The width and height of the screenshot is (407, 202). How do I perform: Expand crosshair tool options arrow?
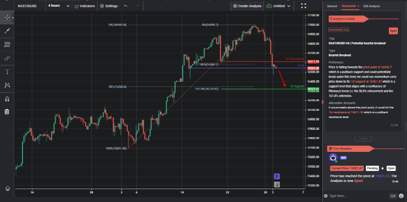point(13,17)
